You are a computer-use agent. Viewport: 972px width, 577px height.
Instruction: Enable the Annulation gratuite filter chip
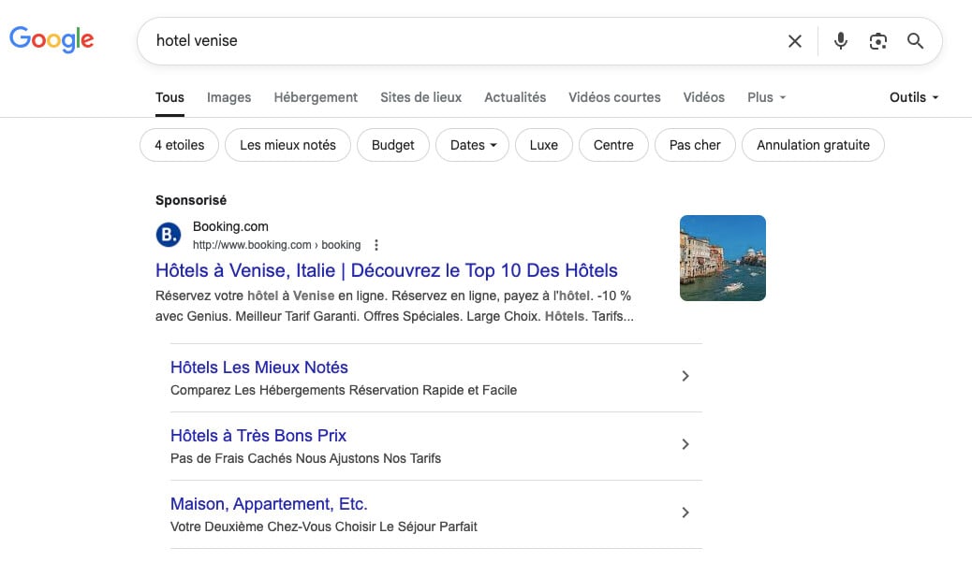[x=812, y=145]
